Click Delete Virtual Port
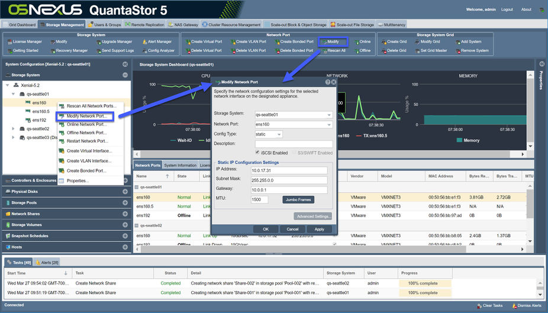Viewport: 548px width, 313px height. click(204, 51)
